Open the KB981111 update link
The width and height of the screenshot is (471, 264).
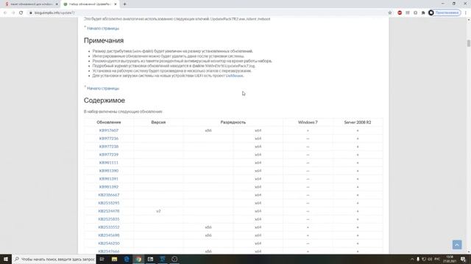[x=109, y=163]
